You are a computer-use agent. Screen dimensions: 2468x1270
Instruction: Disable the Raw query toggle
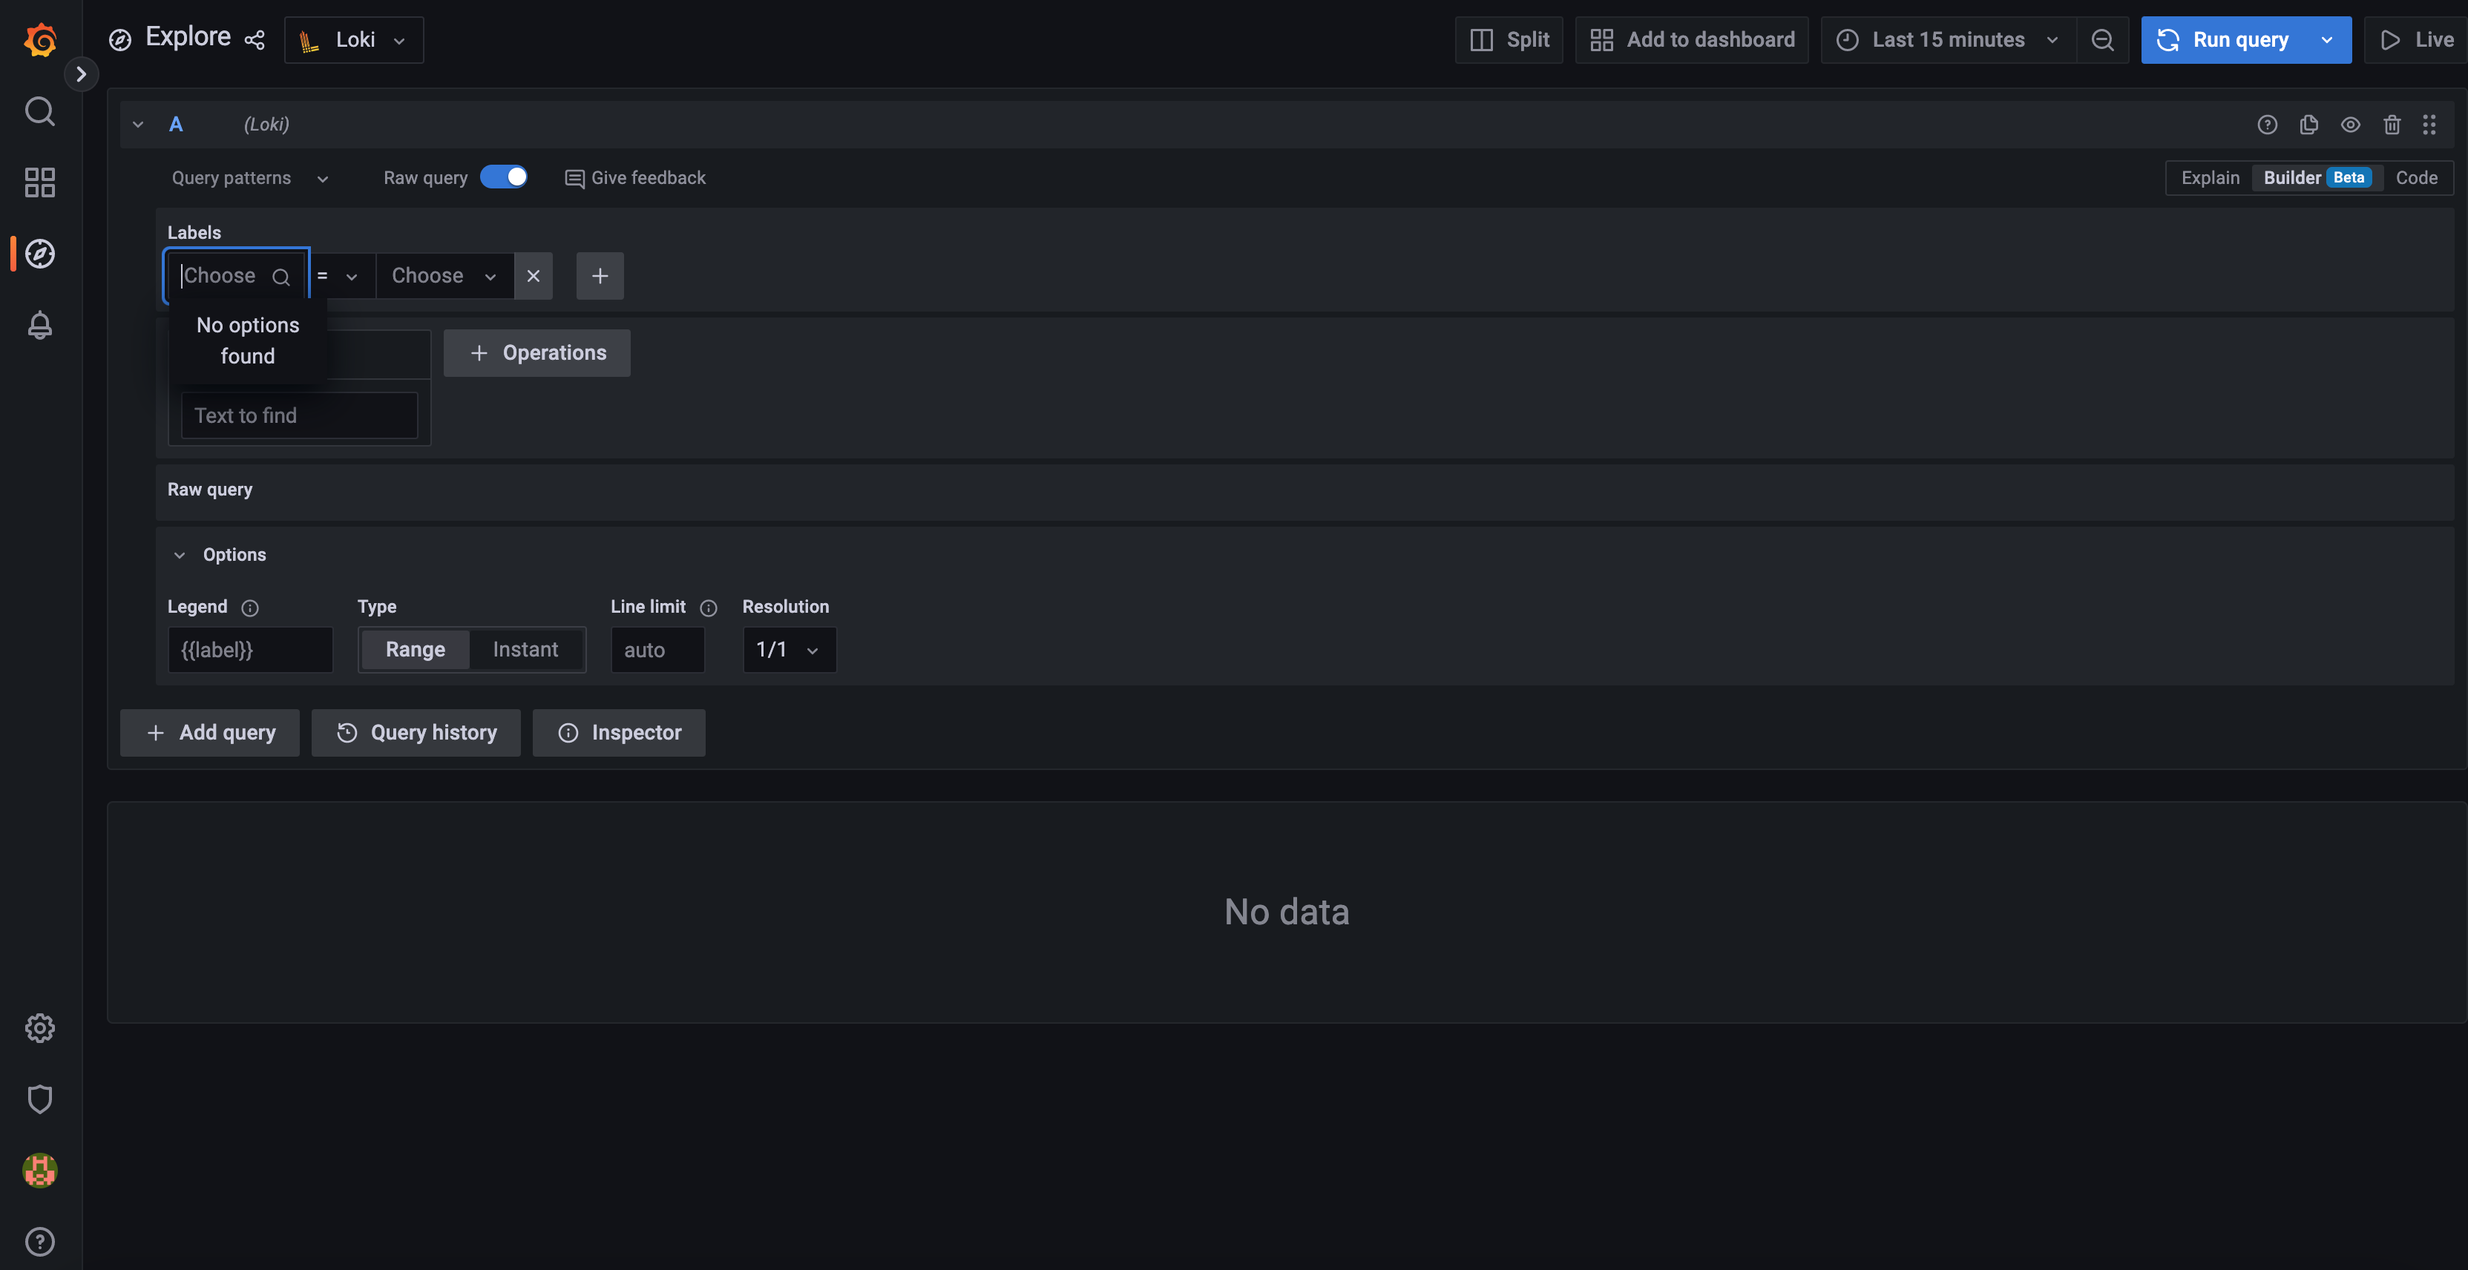[x=505, y=177]
